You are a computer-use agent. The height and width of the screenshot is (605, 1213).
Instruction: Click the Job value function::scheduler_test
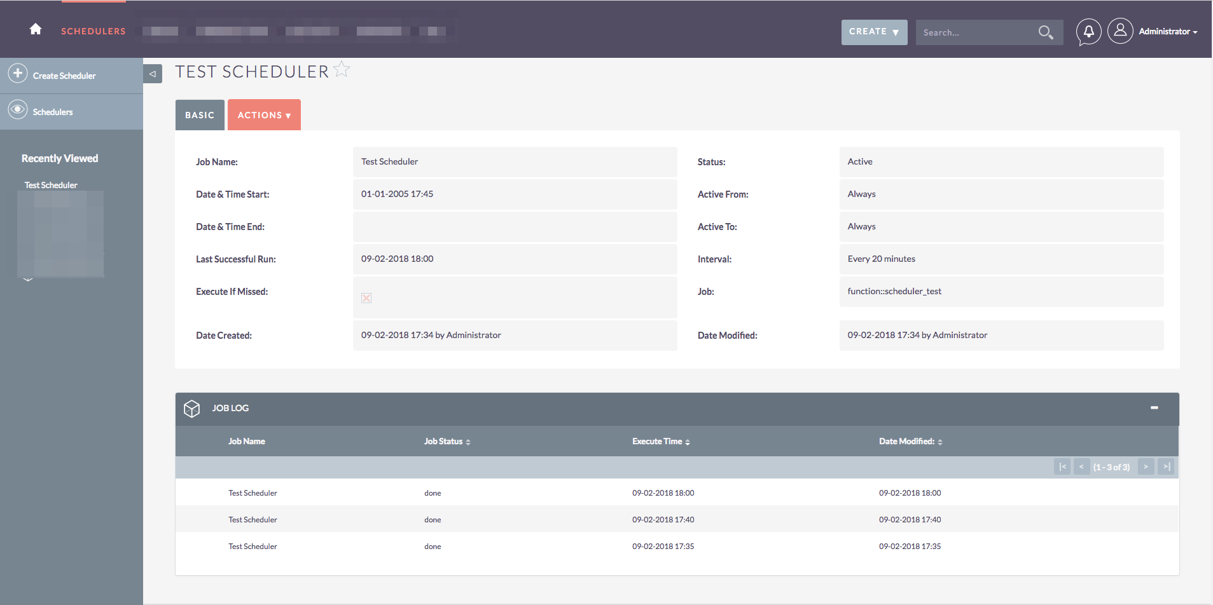coord(894,291)
